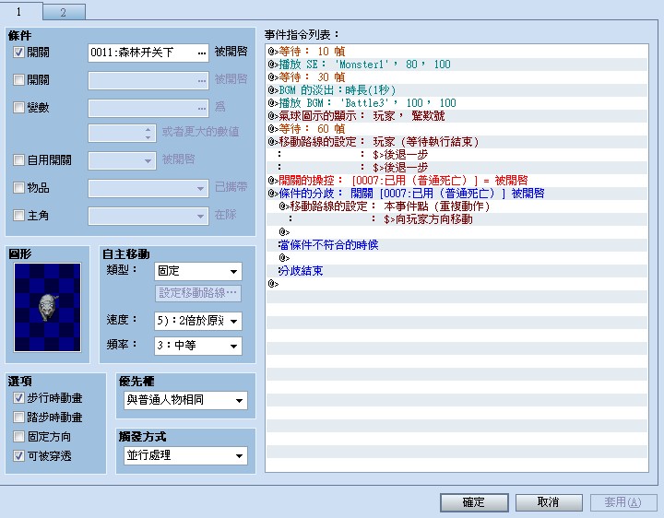664x518 pixels.
Task: Open the 速度 dropdown
Action: tap(198, 321)
